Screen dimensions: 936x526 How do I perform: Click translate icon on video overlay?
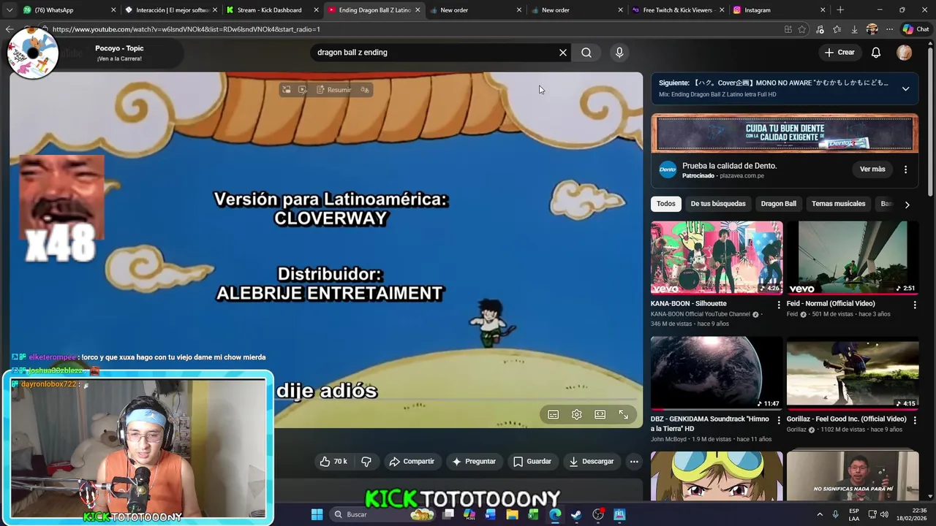pos(364,90)
